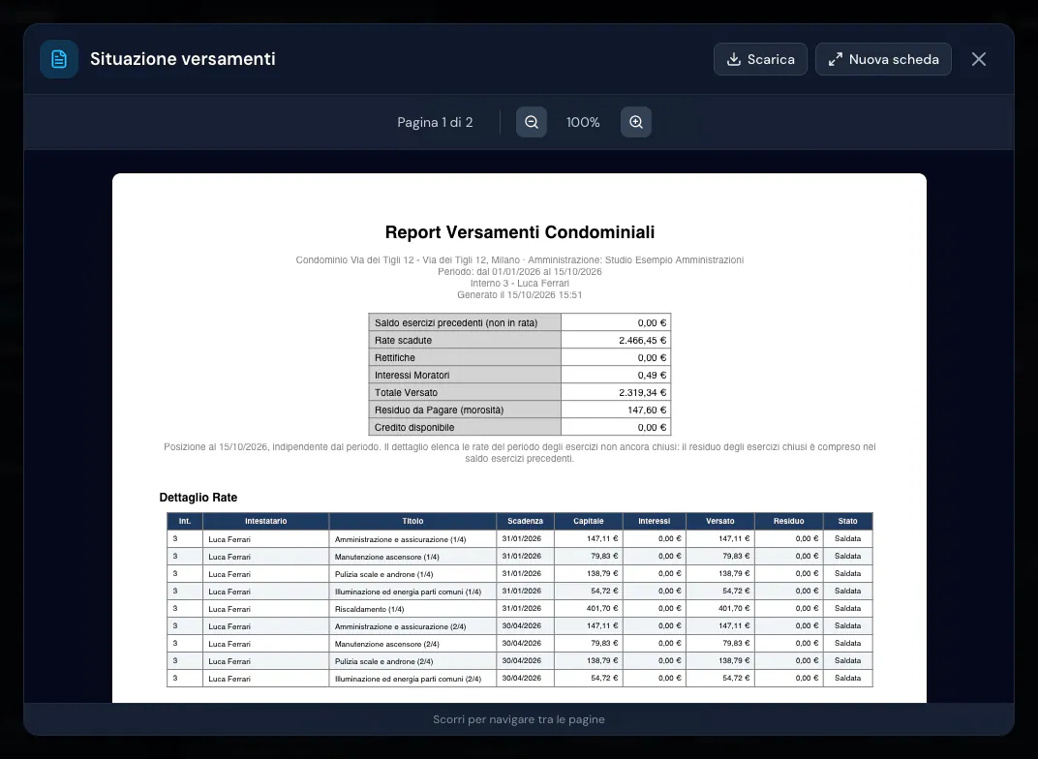Image resolution: width=1038 pixels, height=759 pixels.
Task: Open the report in Nuova scheda
Action: [x=883, y=59]
